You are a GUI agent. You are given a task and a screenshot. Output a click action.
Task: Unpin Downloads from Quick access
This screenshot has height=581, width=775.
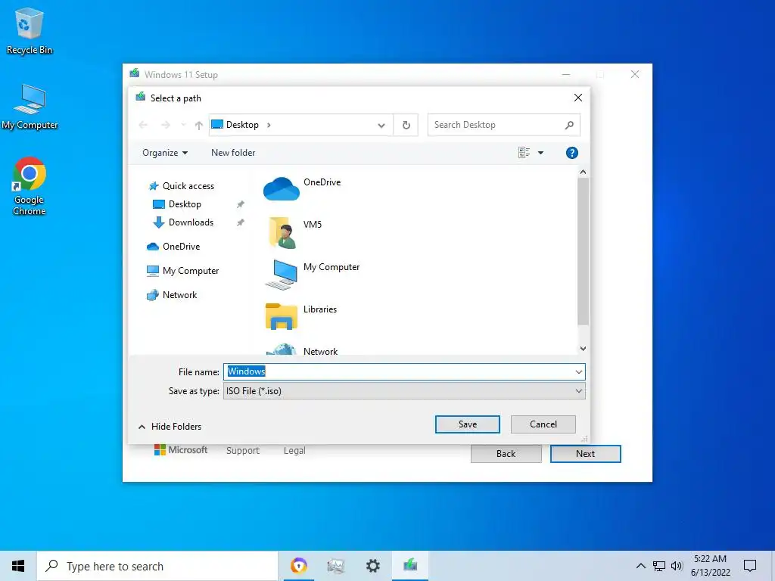click(240, 223)
